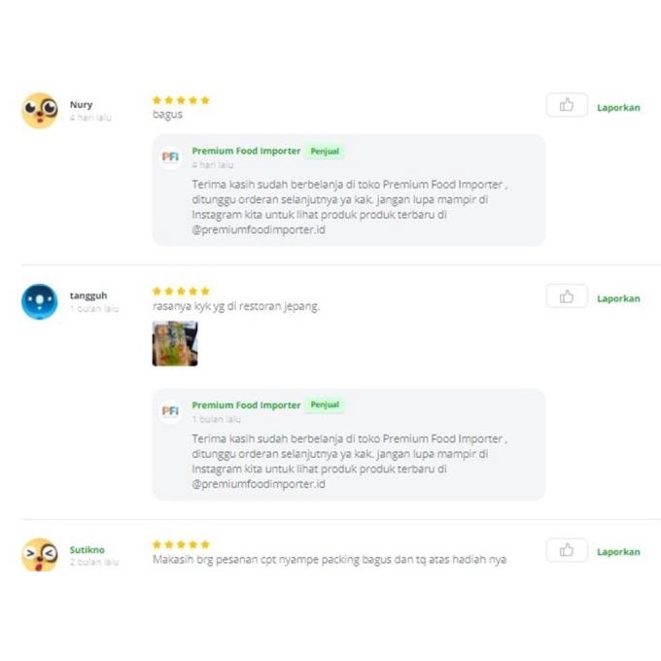Click Penjual badge in first reply
Image resolution: width=661 pixels, height=661 pixels.
326,152
